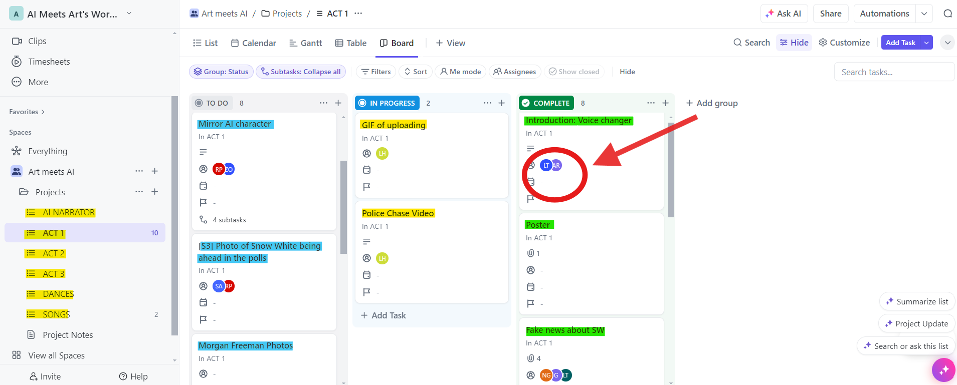The width and height of the screenshot is (957, 385).
Task: Add task to COMPLETE column
Action: tap(666, 103)
